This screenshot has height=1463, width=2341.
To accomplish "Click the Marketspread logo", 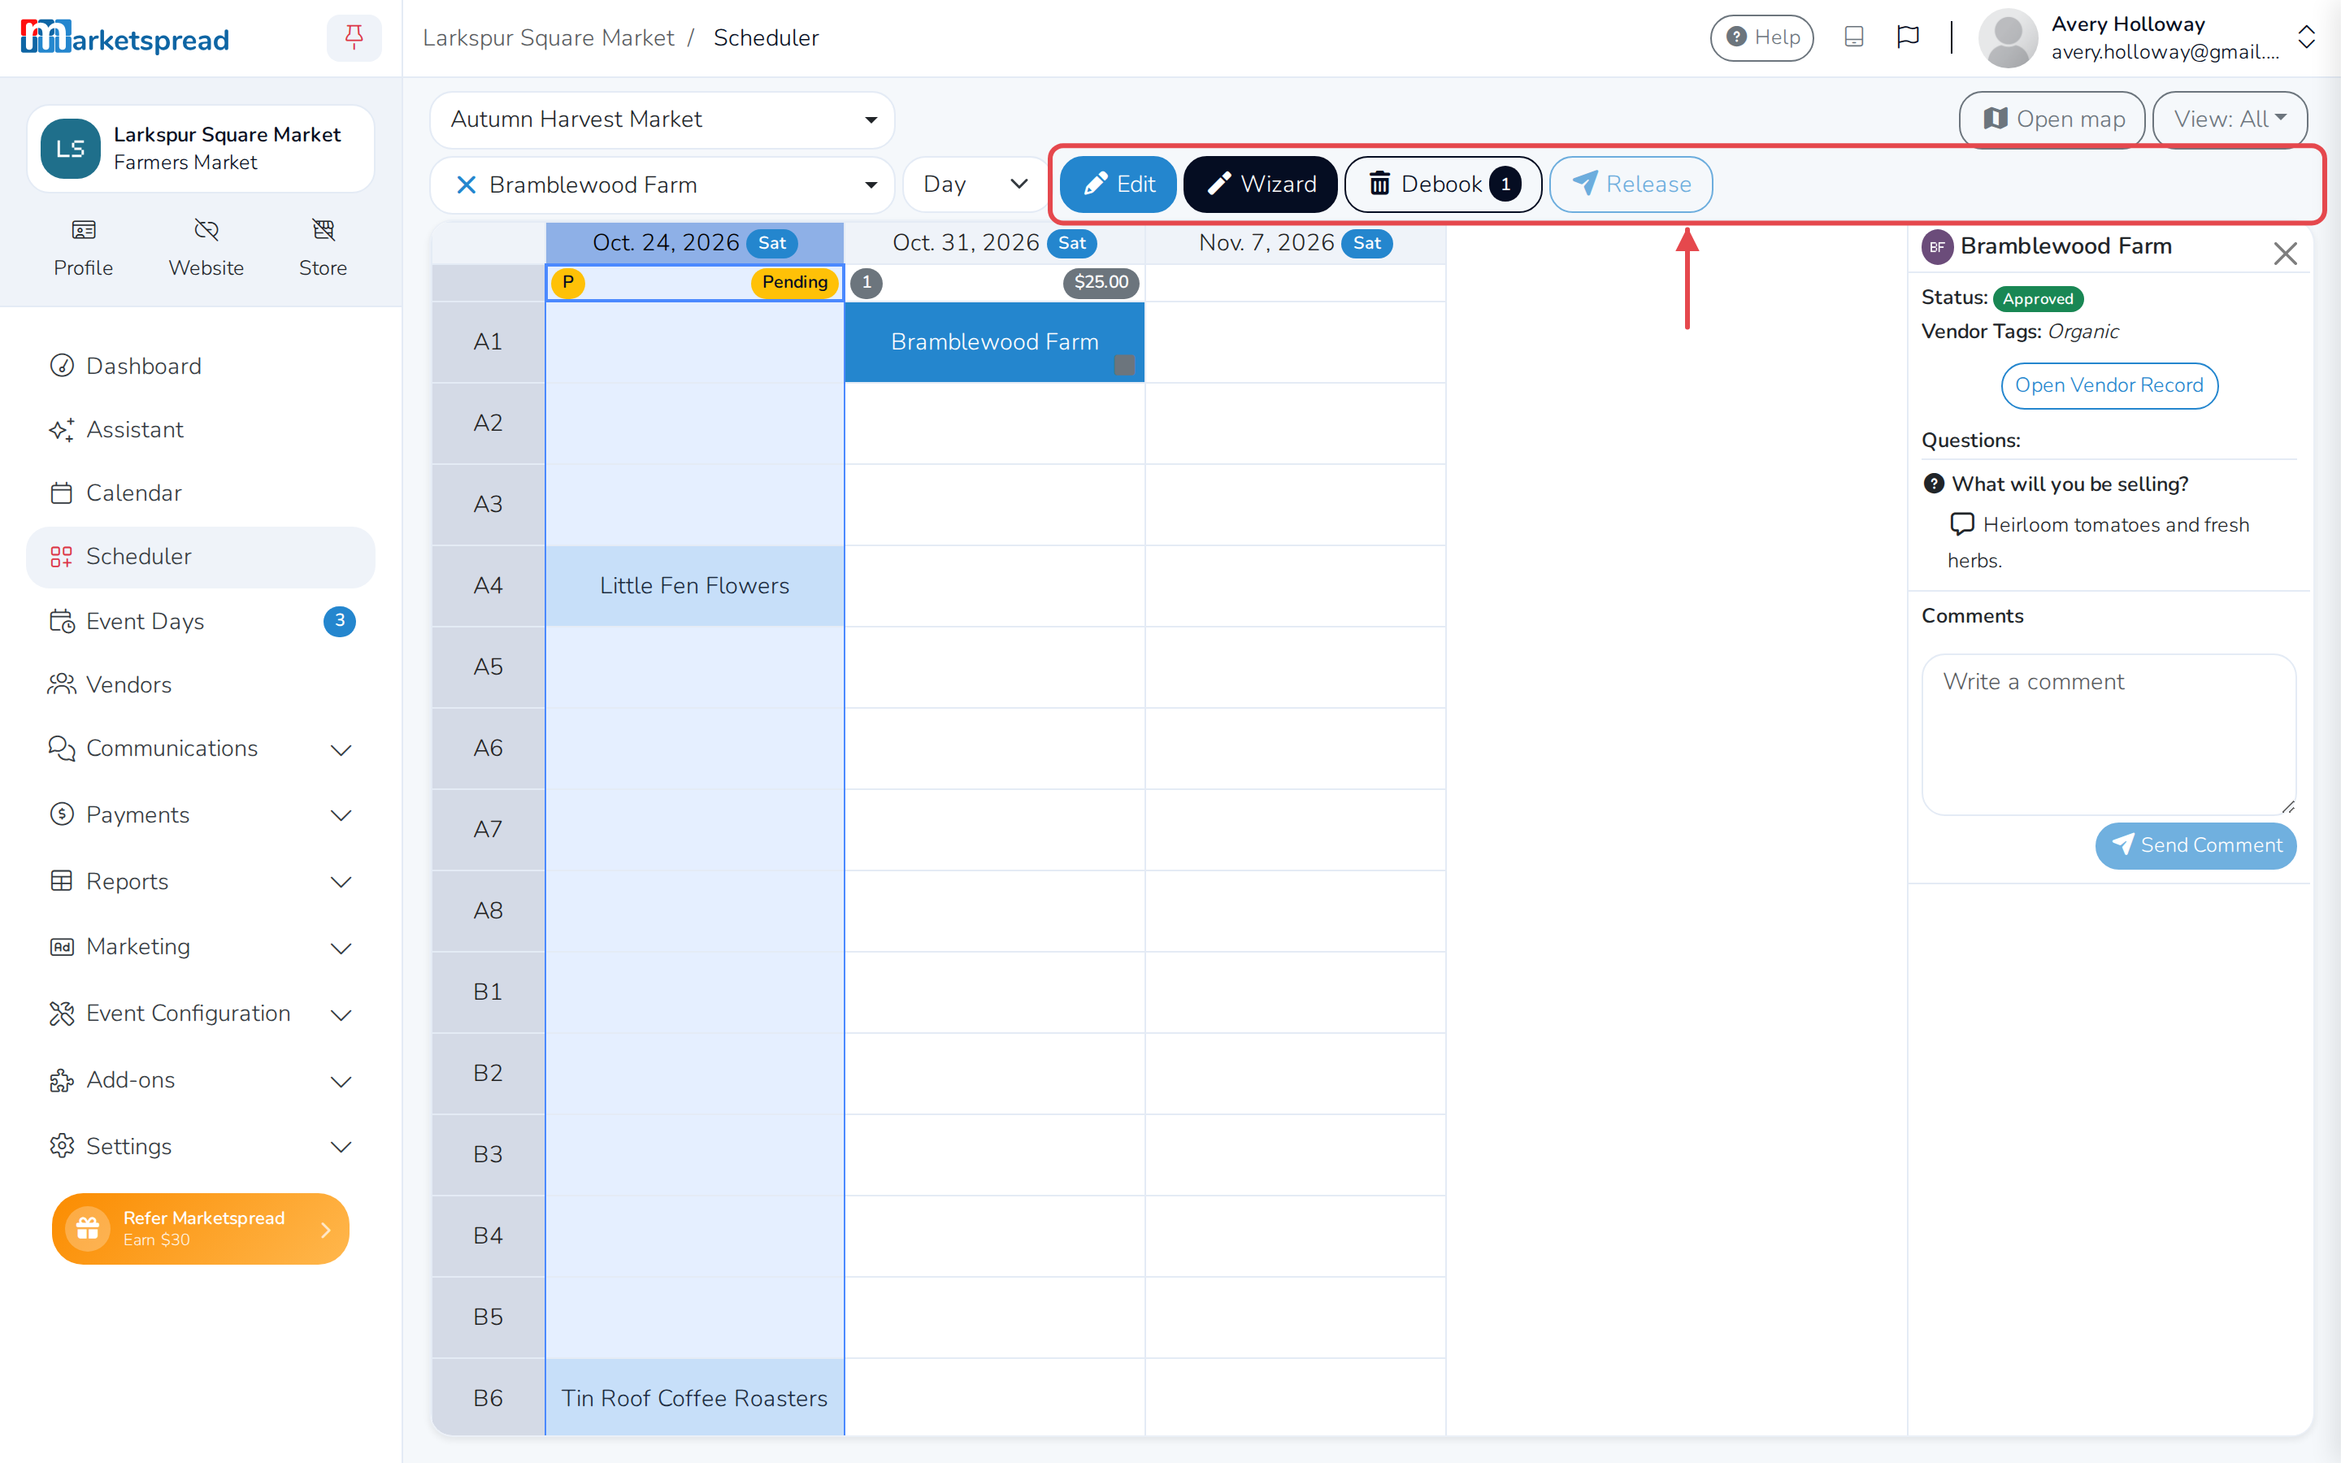I will point(125,37).
